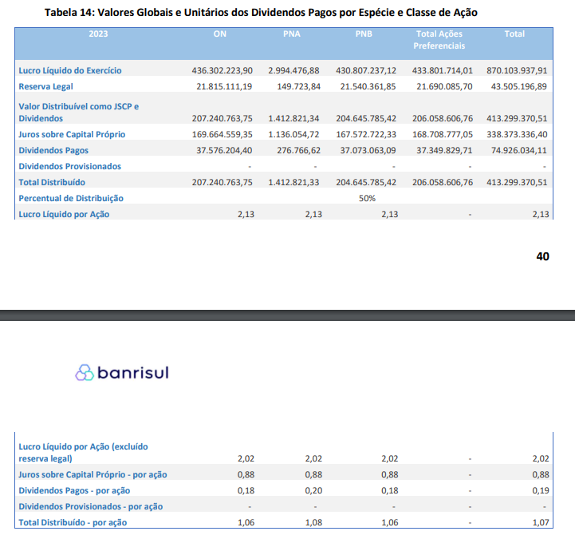Screen dimensions: 575x535
Task: Click the Total Distribuído row label
Action: [52, 183]
